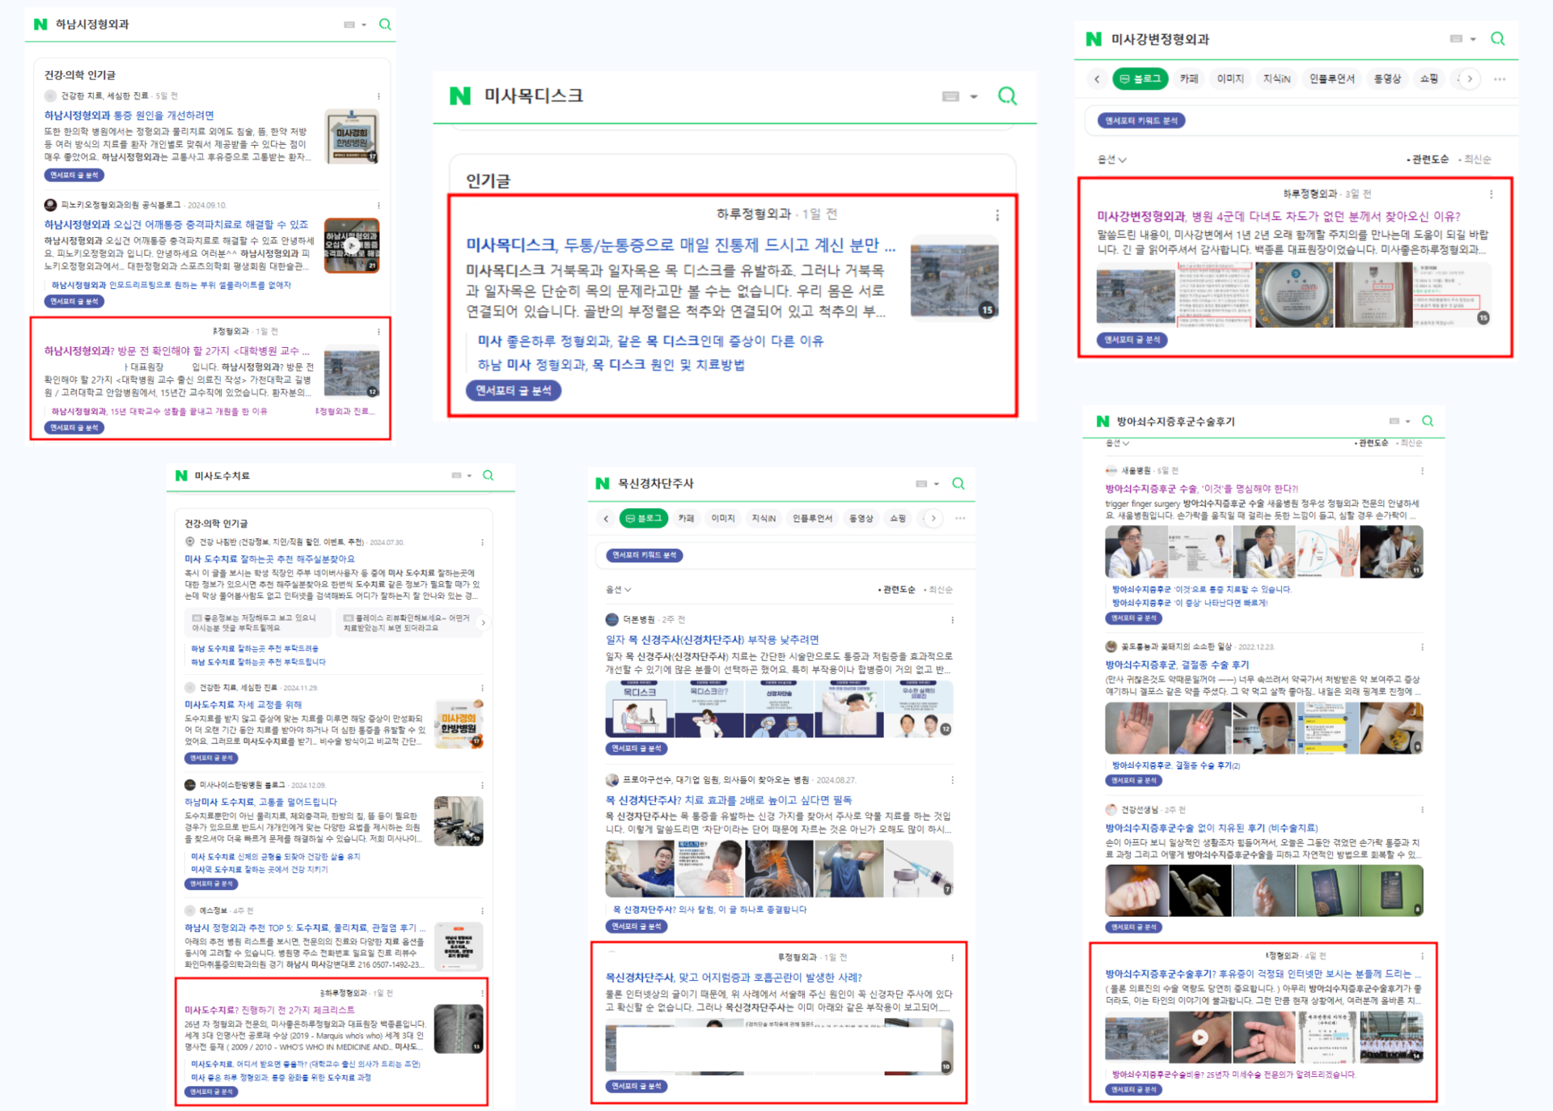Select 관련도순 sort in 미사강변정형외과 panel
1553x1111 pixels.
pyautogui.click(x=1428, y=159)
